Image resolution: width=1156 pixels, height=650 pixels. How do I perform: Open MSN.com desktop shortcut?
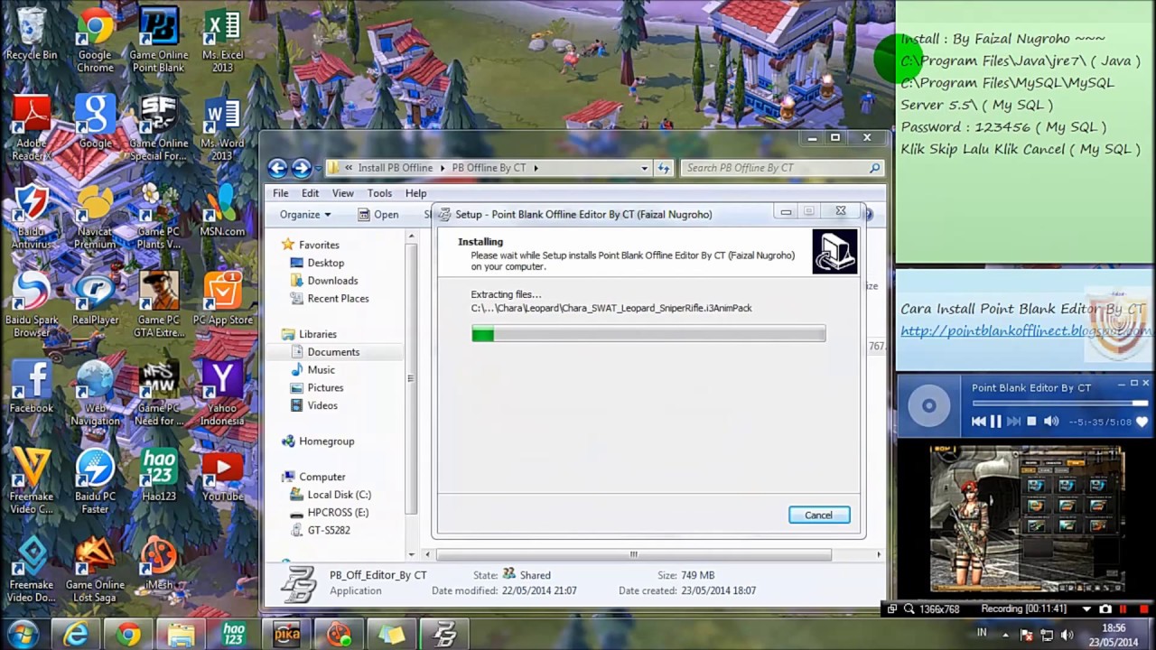tap(222, 211)
